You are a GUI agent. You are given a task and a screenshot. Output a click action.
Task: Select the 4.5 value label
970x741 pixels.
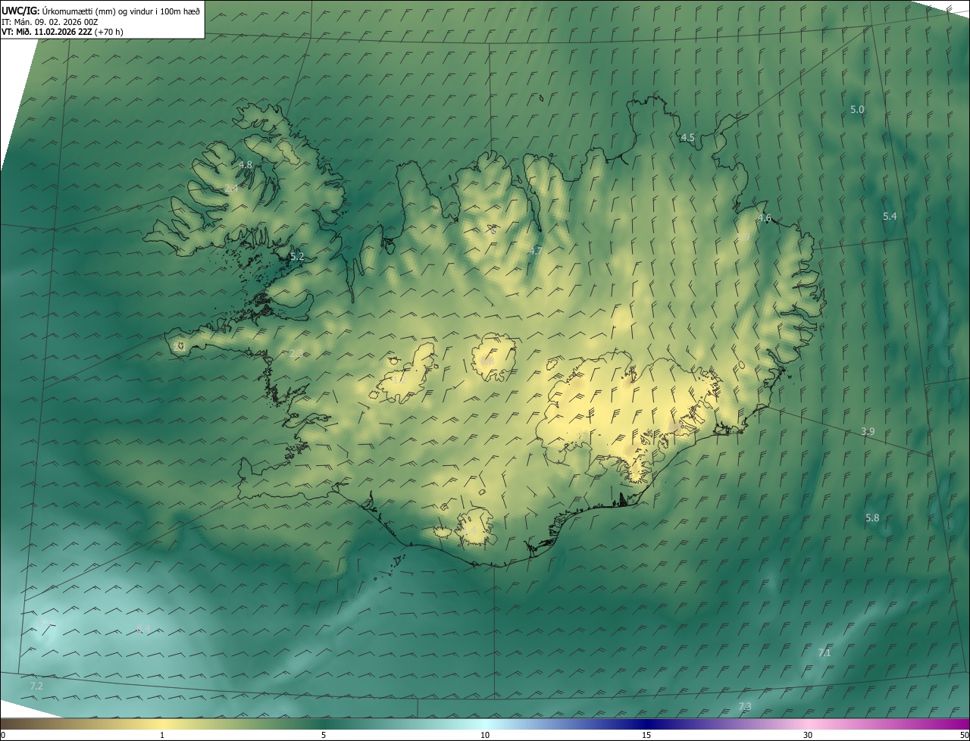pyautogui.click(x=687, y=137)
